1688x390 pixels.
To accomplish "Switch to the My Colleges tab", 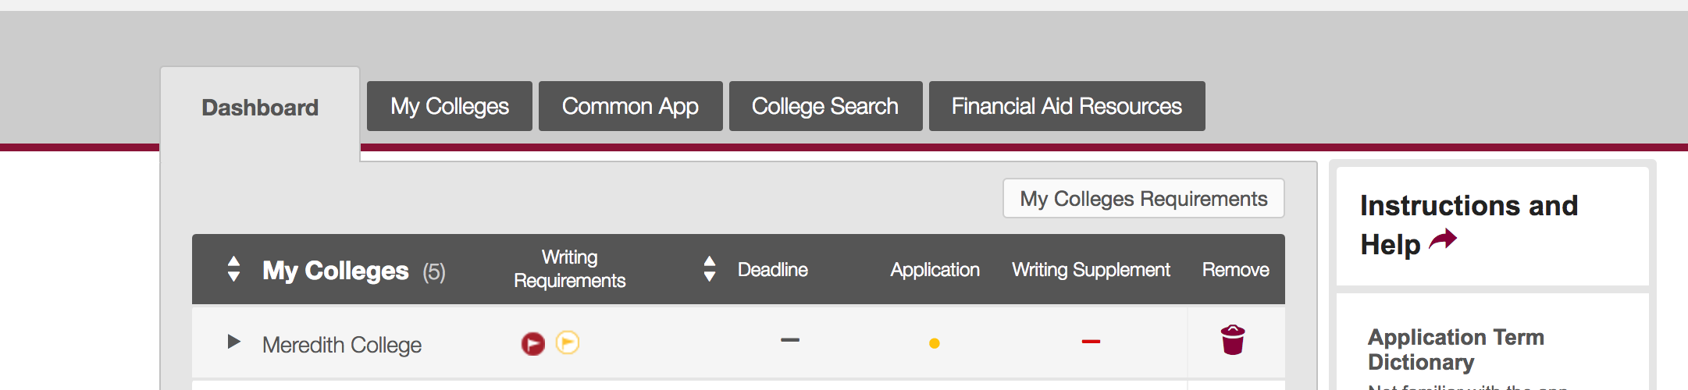I will pyautogui.click(x=450, y=106).
